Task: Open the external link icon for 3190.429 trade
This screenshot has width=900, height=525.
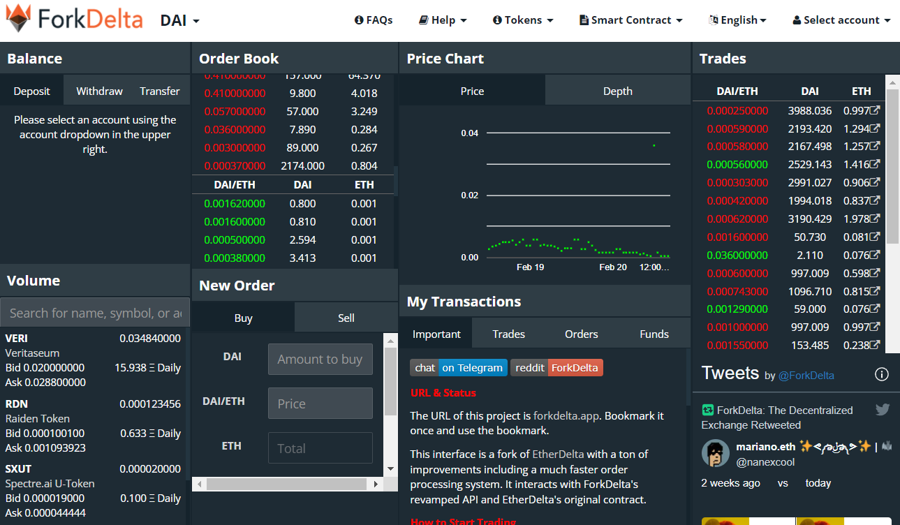Action: [x=875, y=219]
